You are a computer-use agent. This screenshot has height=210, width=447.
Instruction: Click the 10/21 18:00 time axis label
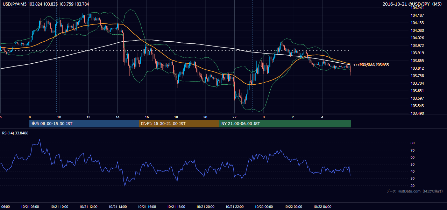point(176,207)
